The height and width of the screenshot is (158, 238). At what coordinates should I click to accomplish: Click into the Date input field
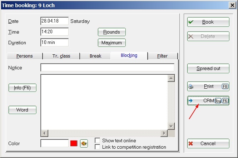(x=54, y=21)
